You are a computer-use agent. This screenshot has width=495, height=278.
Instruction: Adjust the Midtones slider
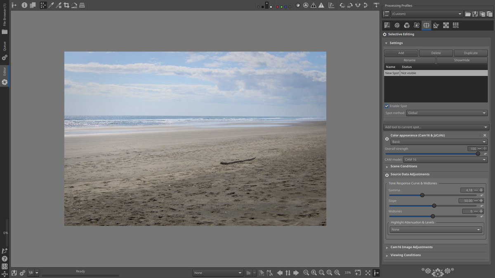click(x=433, y=216)
